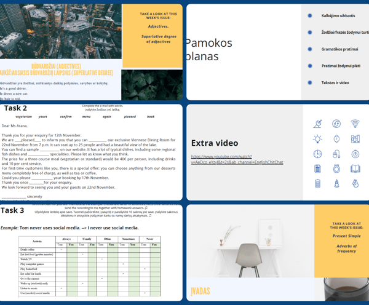The image size is (369, 305).
Task: Select the Gramatikos pratimai bullet
Action: click(339, 49)
